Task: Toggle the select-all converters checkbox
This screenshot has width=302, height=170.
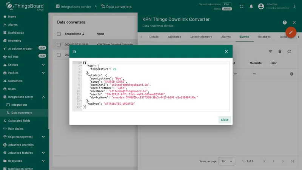Action: pyautogui.click(x=59, y=34)
